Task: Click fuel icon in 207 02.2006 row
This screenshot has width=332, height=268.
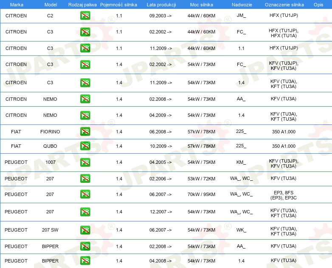Action: point(85,179)
